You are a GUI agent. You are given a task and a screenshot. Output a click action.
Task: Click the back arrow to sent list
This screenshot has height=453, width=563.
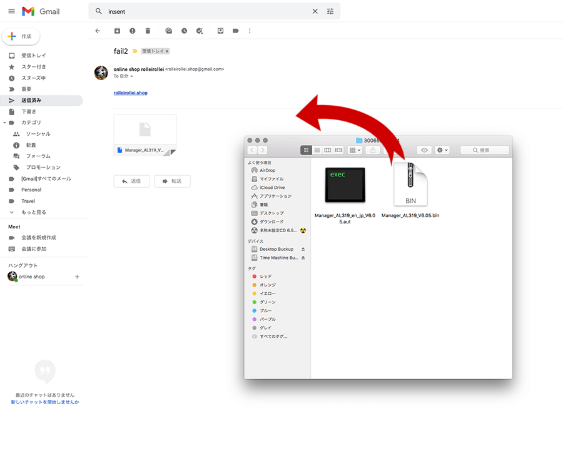click(x=98, y=31)
